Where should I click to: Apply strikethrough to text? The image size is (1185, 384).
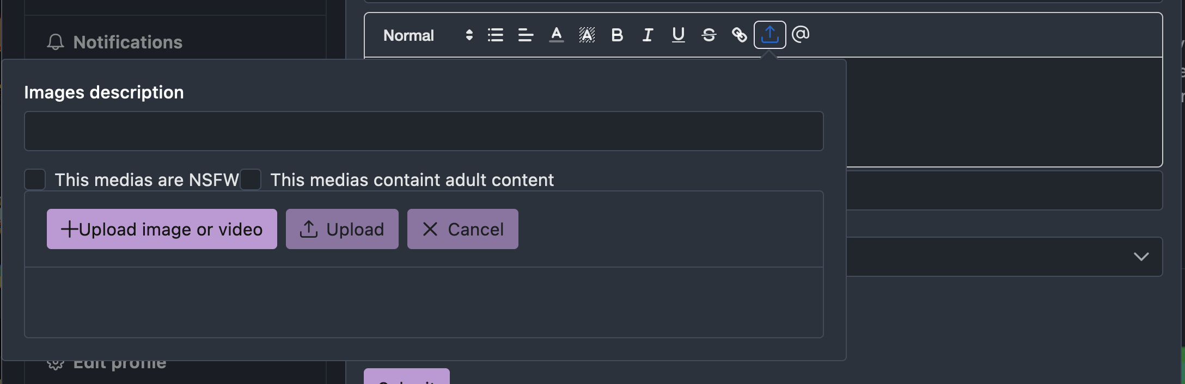point(708,35)
